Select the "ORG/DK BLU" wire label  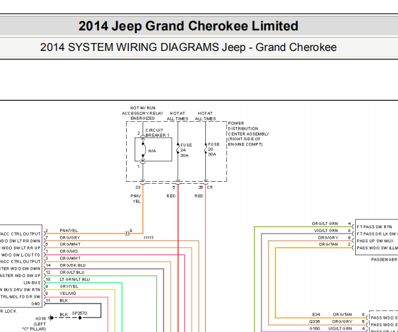(x=73, y=265)
